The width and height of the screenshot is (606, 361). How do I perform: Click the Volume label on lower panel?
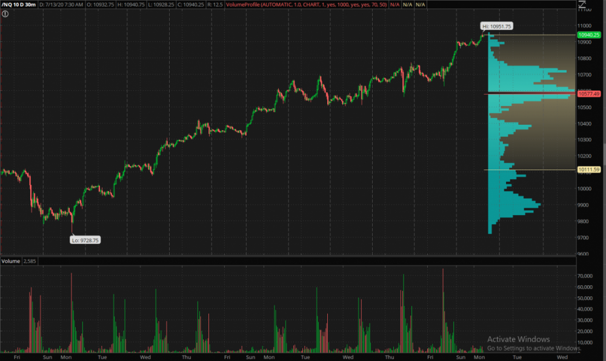tap(10, 261)
